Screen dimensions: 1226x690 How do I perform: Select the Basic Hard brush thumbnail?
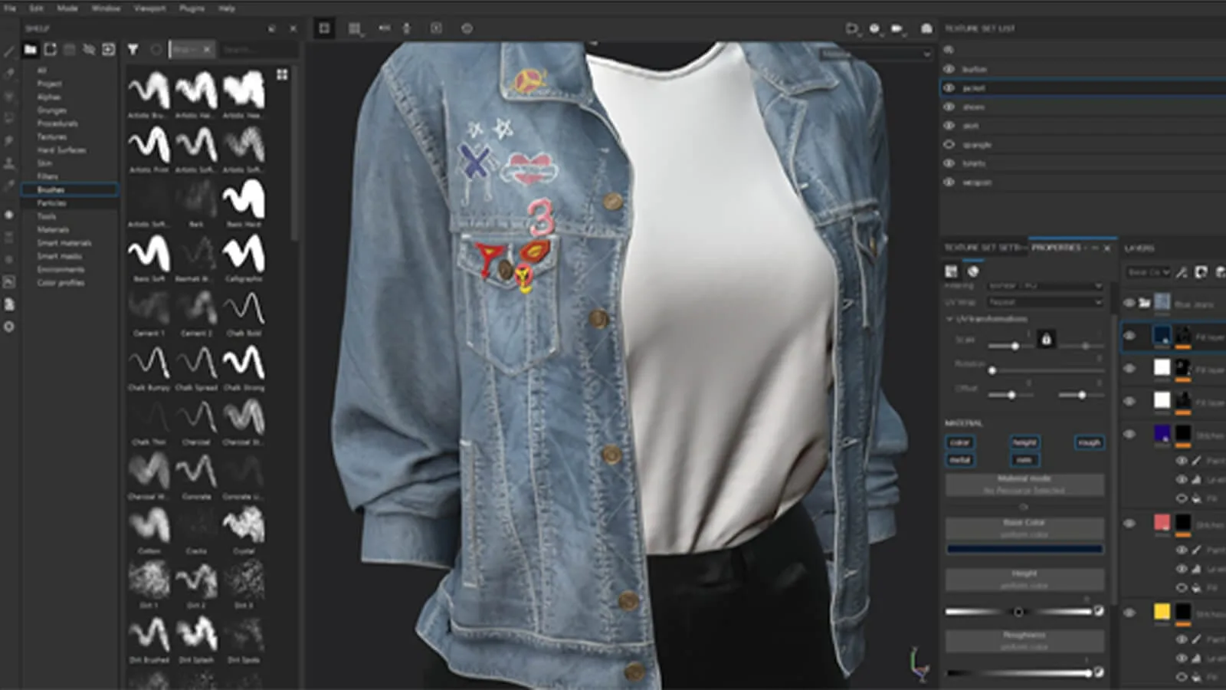pos(244,201)
